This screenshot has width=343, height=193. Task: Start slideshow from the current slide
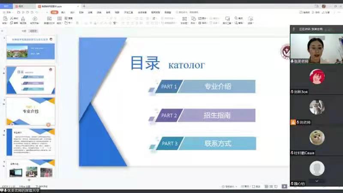click(35, 19)
